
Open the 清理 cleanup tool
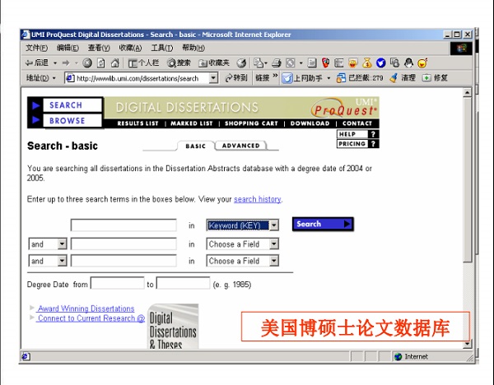tap(403, 78)
